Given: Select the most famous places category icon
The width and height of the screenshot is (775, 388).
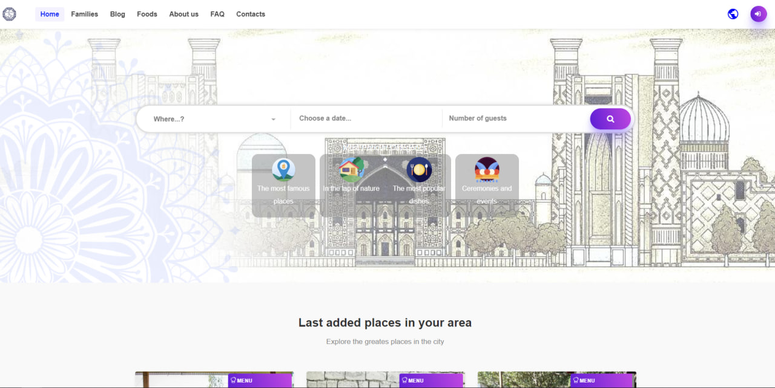Looking at the screenshot, I should click(283, 170).
